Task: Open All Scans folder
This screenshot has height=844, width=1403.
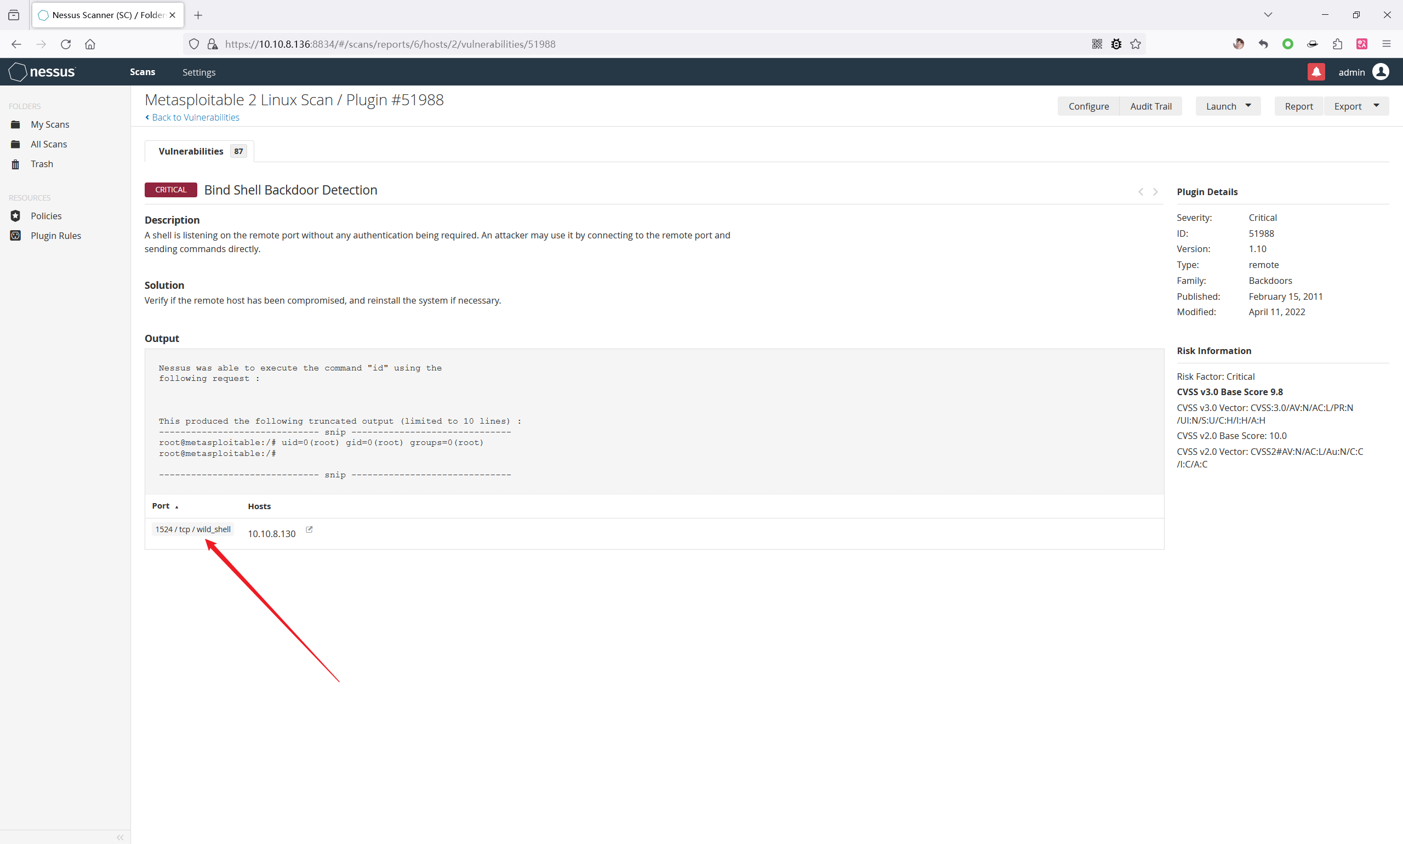Action: 48,145
